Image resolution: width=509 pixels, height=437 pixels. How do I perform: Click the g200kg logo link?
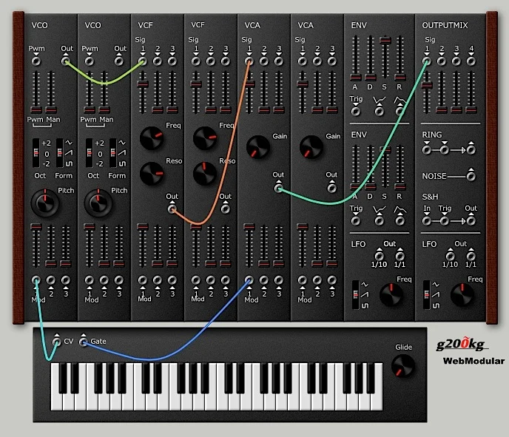(462, 344)
